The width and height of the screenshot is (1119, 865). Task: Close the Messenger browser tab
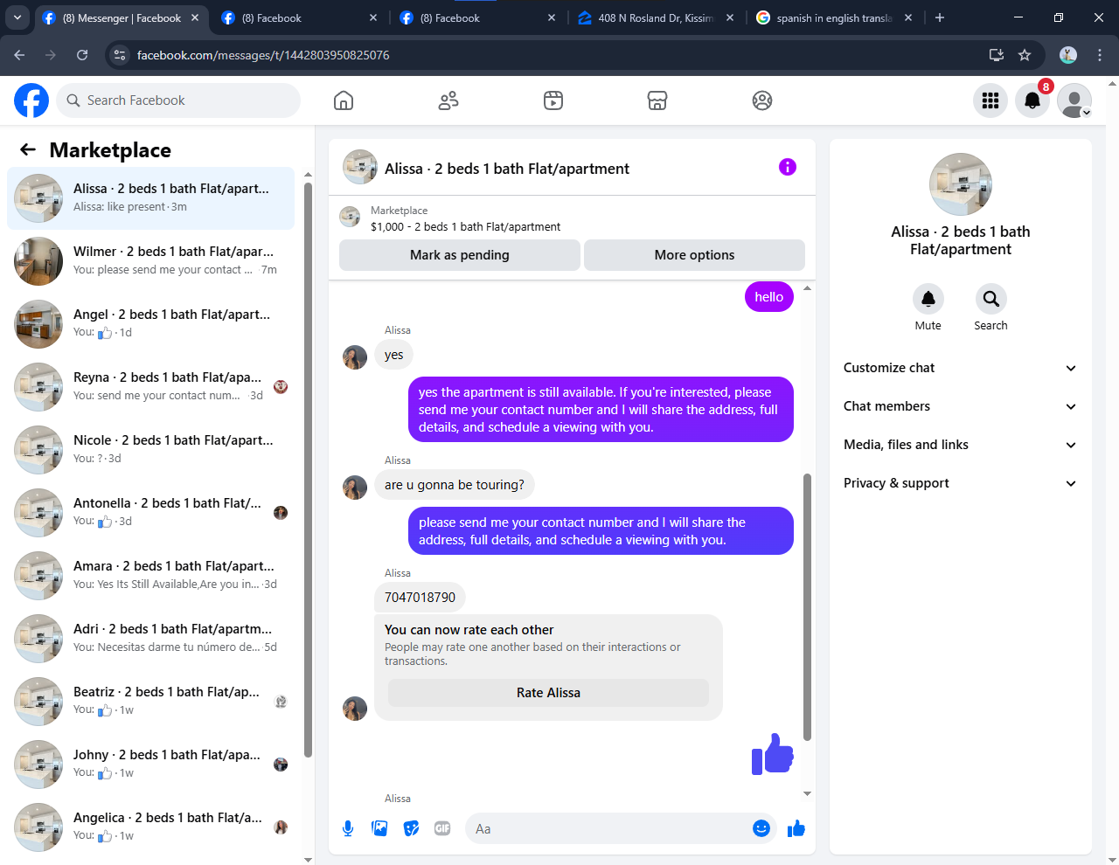click(195, 17)
